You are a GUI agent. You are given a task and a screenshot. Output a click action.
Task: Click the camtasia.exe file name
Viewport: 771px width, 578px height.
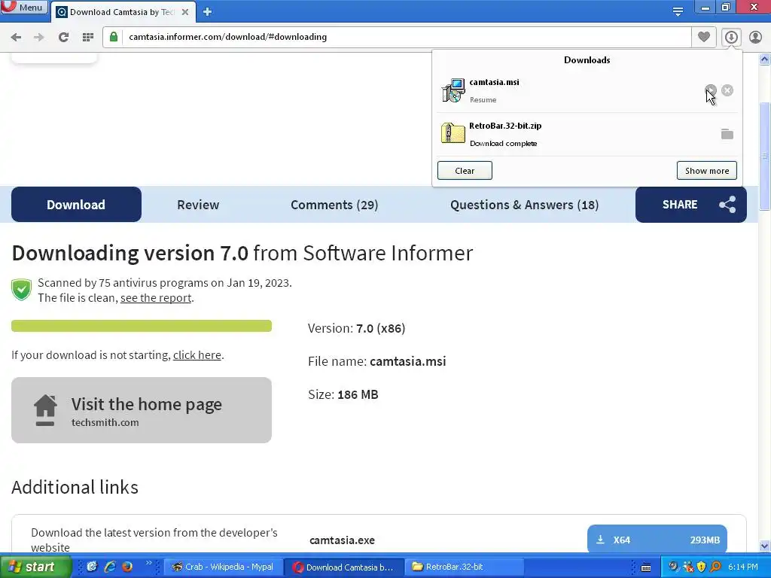(x=343, y=540)
